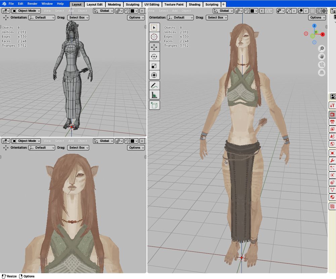Open the View Layer properties tab
The width and height of the screenshot is (336, 279).
[332, 129]
